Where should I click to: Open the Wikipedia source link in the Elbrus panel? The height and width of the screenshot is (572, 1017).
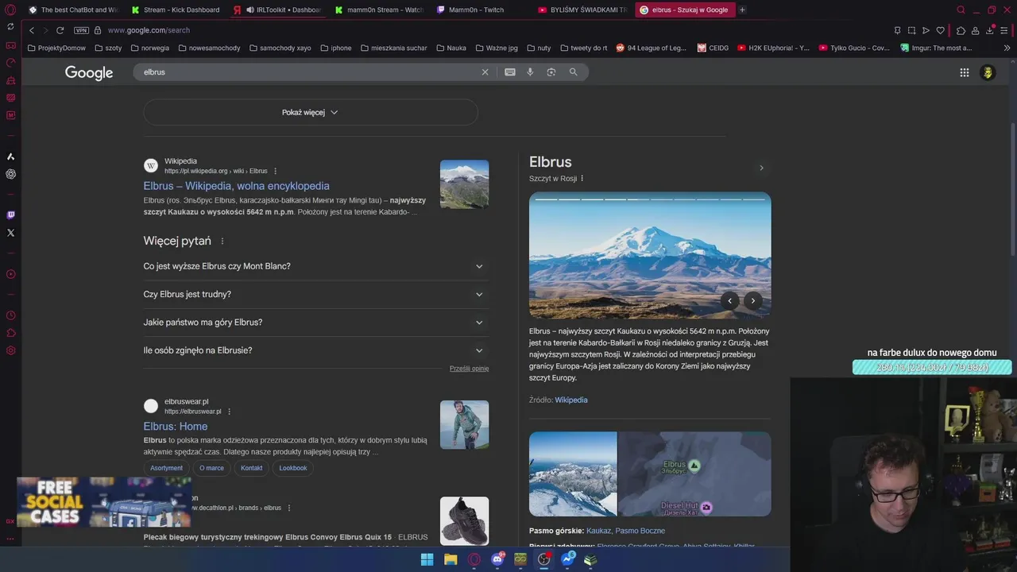(x=571, y=400)
